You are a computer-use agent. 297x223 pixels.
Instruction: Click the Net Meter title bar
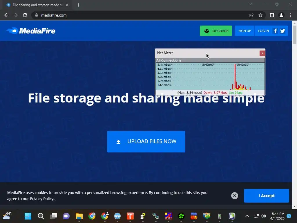pos(207,53)
